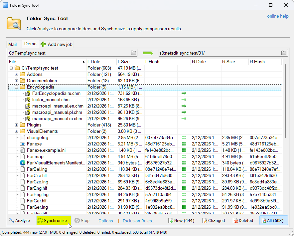Screen dimensions: 294x236
Task: Sort by the File column header
Action: click(47, 62)
